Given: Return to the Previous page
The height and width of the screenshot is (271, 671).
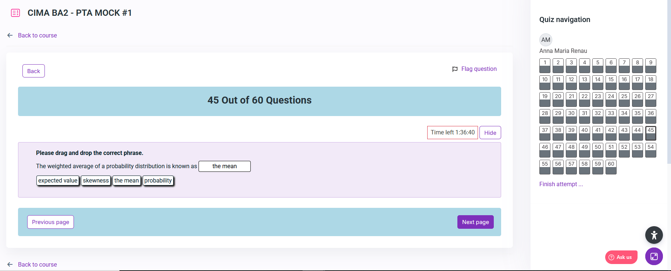Looking at the screenshot, I should pyautogui.click(x=50, y=222).
